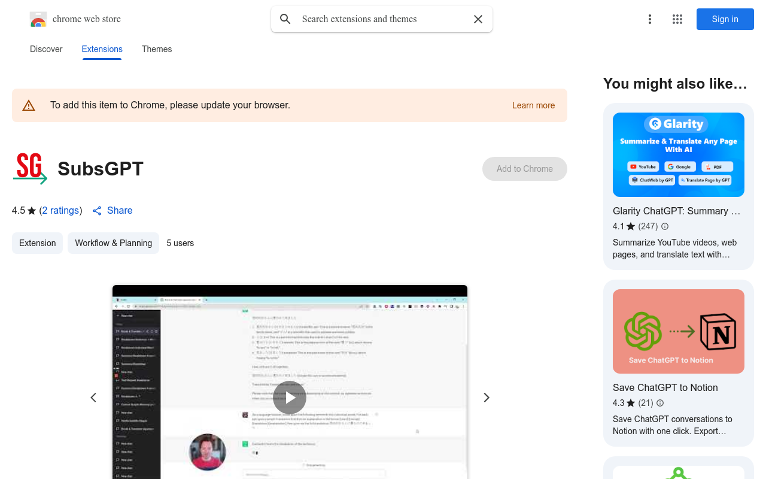This screenshot has height=479, width=766.
Task: Open the Themes tab
Action: pyautogui.click(x=157, y=49)
